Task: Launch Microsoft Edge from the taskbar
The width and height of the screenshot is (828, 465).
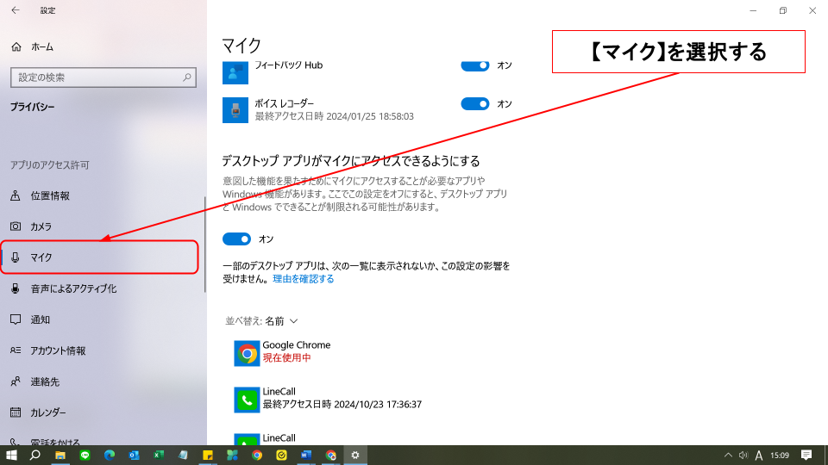Action: (x=110, y=455)
